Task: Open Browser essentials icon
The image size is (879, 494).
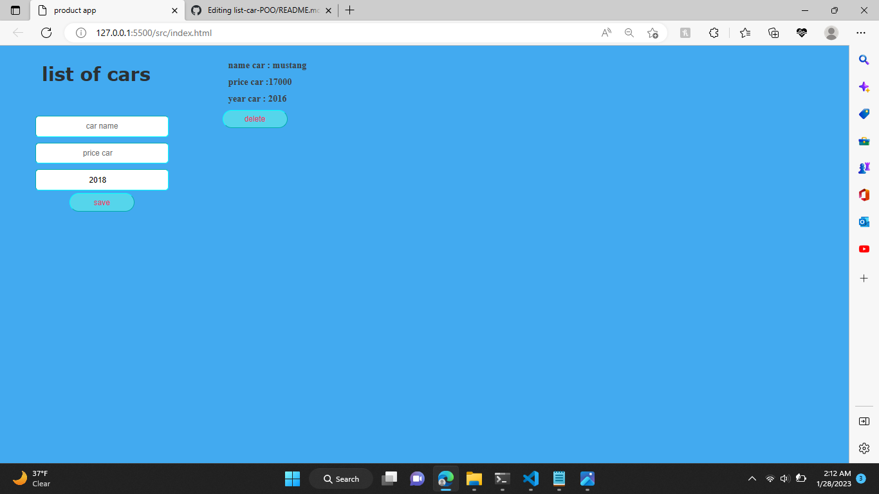Action: point(801,32)
